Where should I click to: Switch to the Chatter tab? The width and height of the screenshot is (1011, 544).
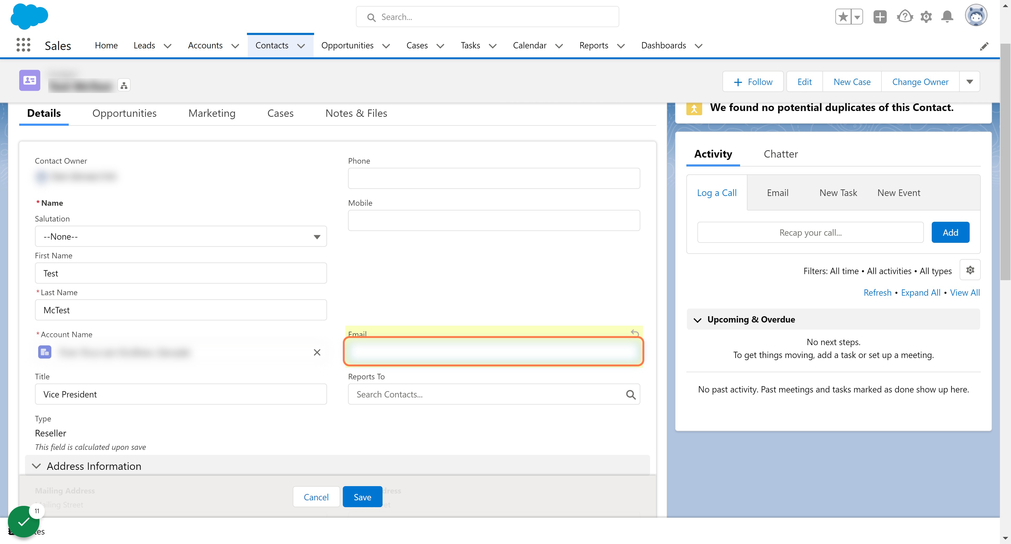781,154
